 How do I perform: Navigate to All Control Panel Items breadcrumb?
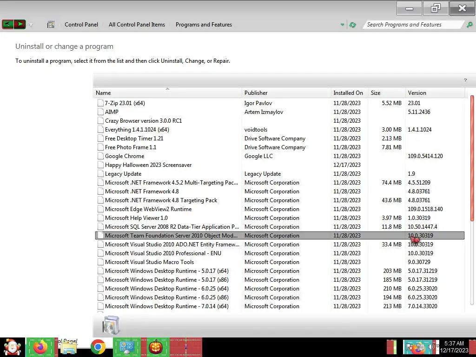(137, 25)
